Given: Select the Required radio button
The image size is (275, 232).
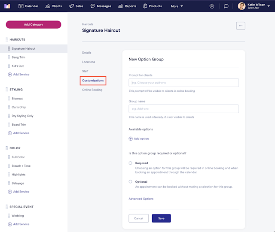Looking at the screenshot, I should pos(130,163).
